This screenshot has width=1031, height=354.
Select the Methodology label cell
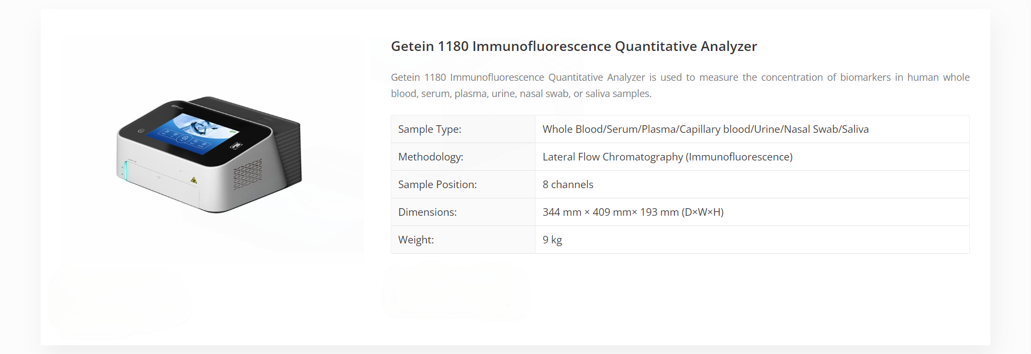(463, 157)
